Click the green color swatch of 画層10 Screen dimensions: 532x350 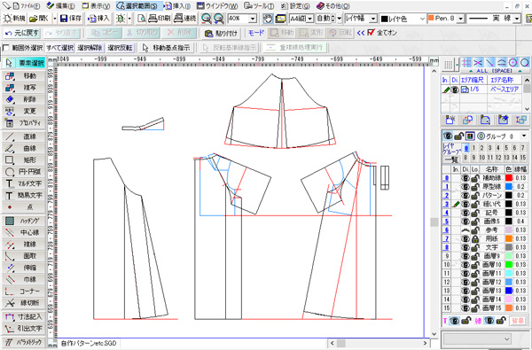click(x=509, y=265)
